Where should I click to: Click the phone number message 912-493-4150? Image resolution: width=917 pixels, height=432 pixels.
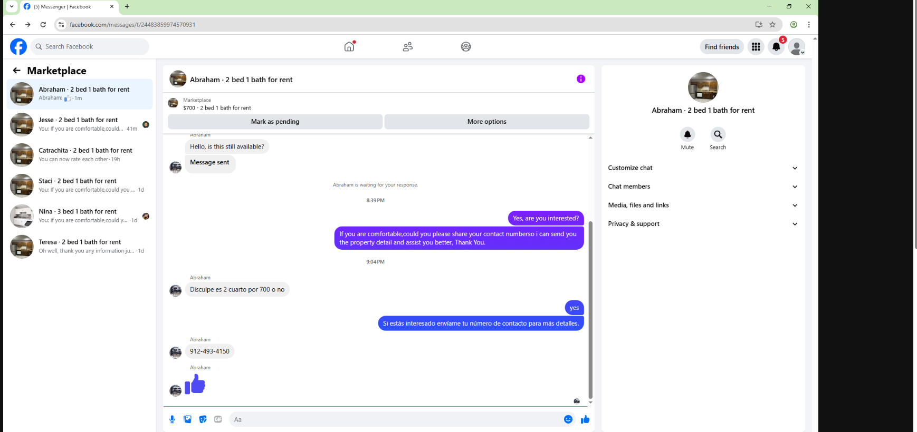click(209, 351)
